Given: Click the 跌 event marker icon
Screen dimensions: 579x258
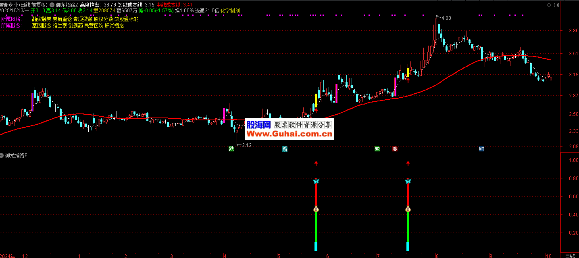Looking at the screenshot, I should (x=231, y=149).
